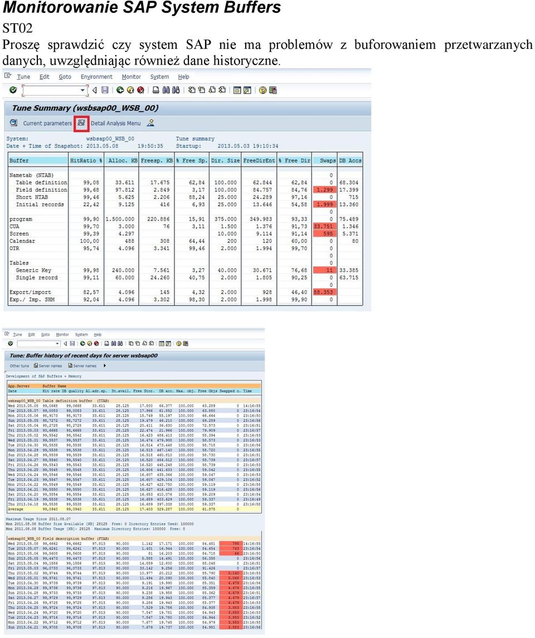Screen dimensions: 535x638
Task: Open System menu in Tune Summary window
Action: click(159, 76)
